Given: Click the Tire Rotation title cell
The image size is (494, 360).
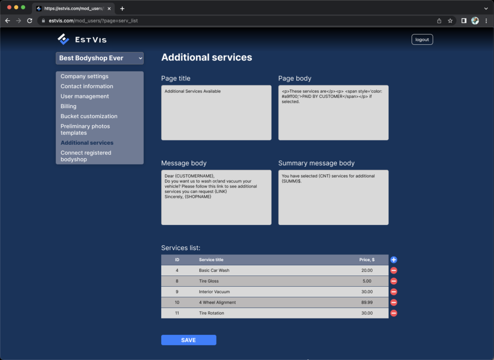Looking at the screenshot, I should point(211,313).
